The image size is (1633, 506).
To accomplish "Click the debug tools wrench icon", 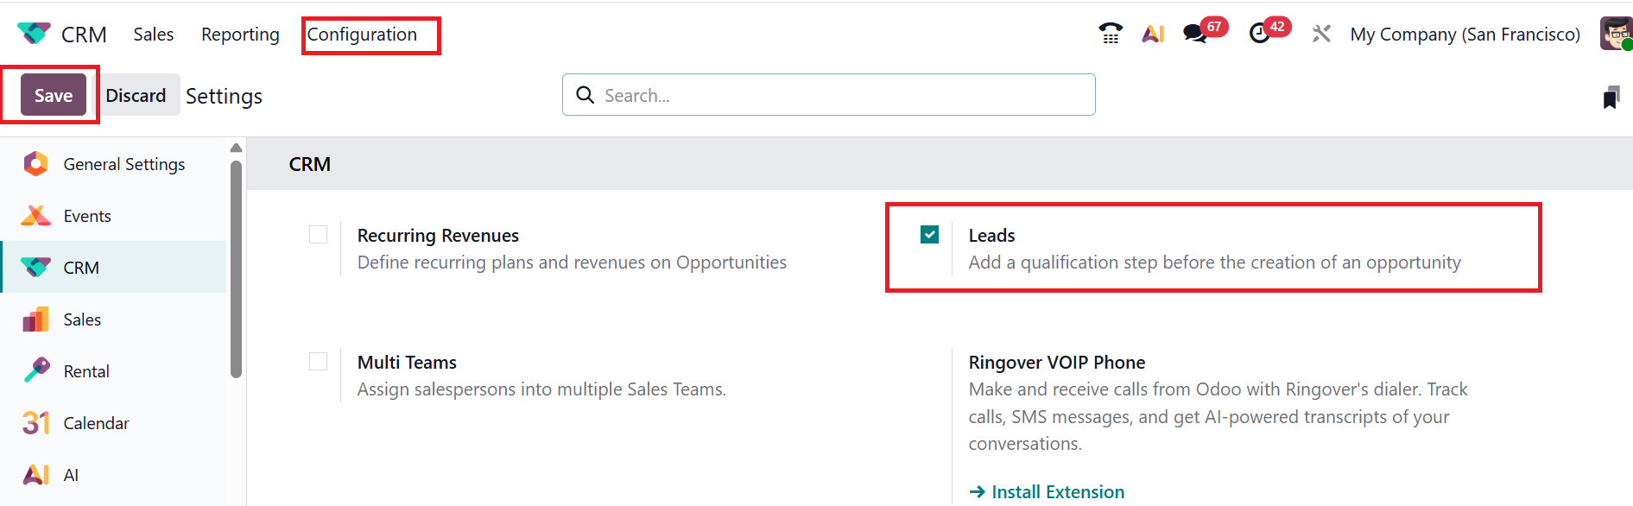I will [x=1321, y=34].
